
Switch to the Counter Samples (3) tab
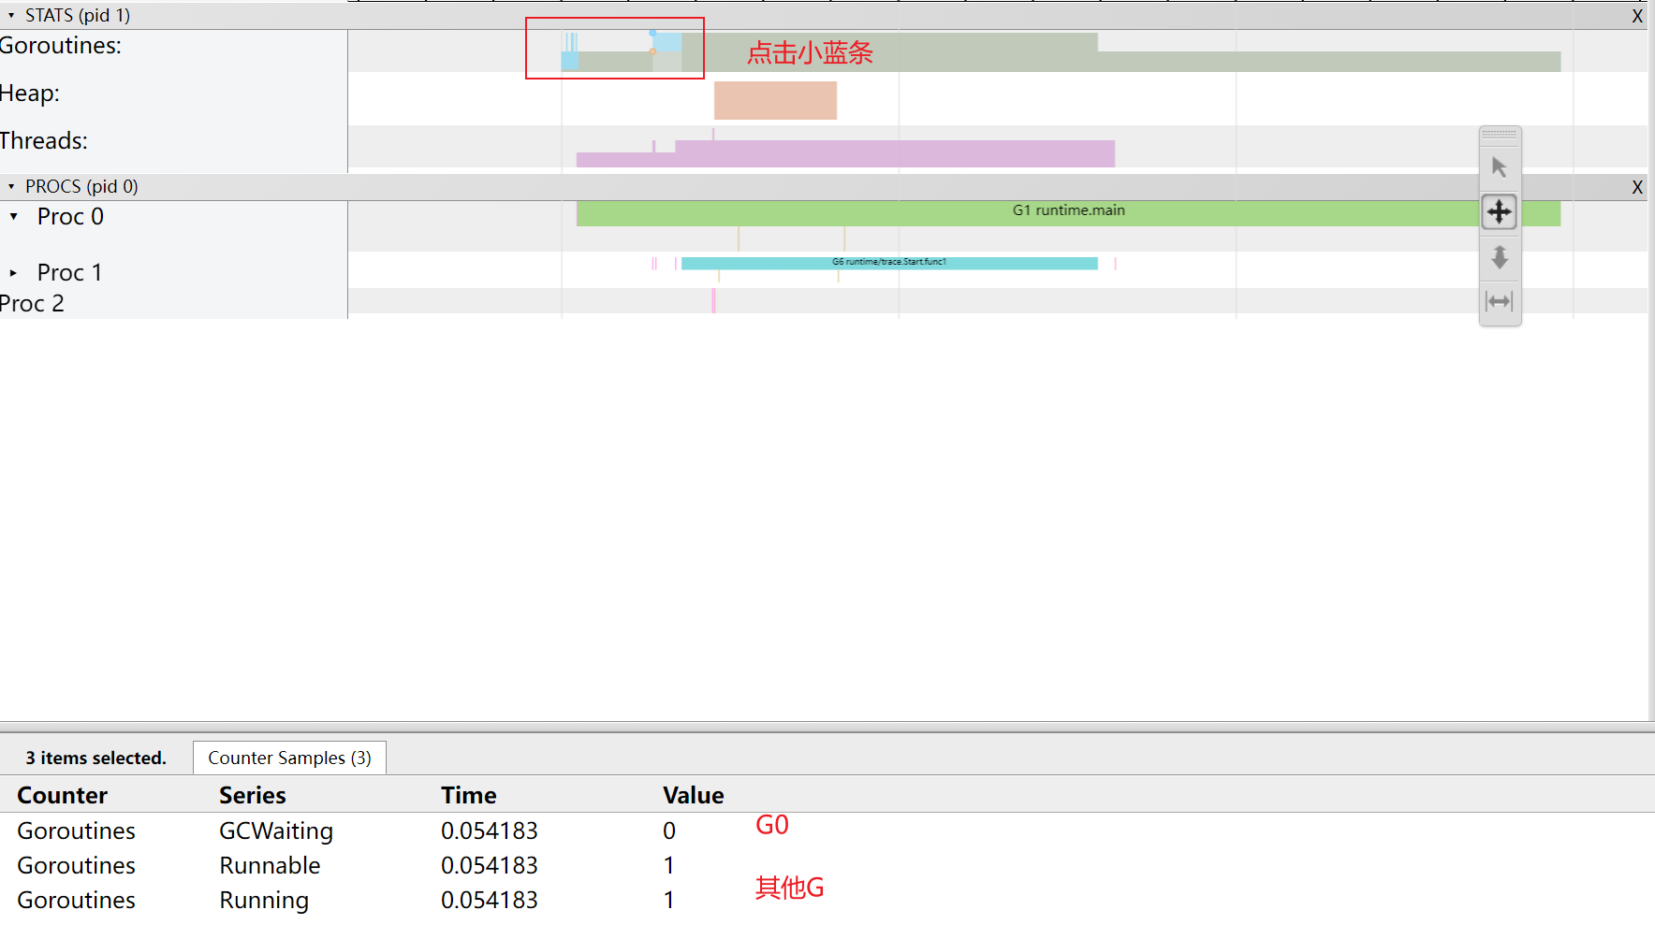288,758
